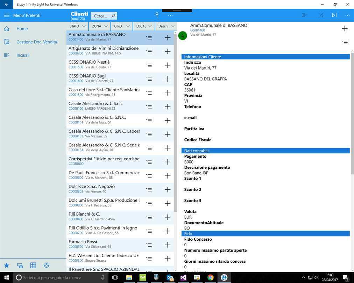Click the Dati contabili section header
The image size is (354, 283).
265,151
